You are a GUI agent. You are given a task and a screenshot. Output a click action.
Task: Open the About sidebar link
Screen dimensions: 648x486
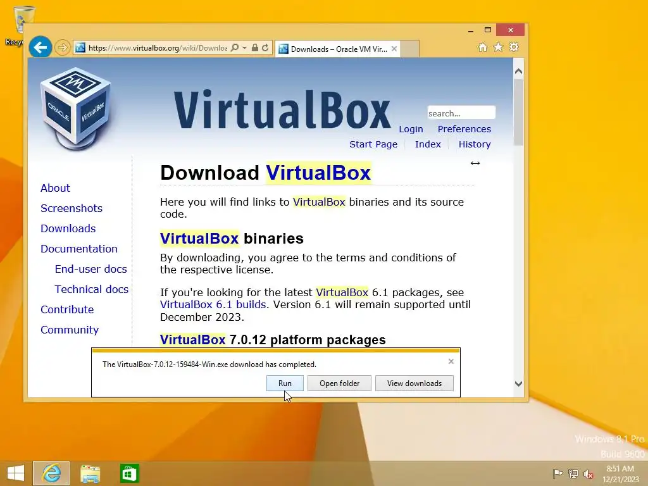[56, 188]
